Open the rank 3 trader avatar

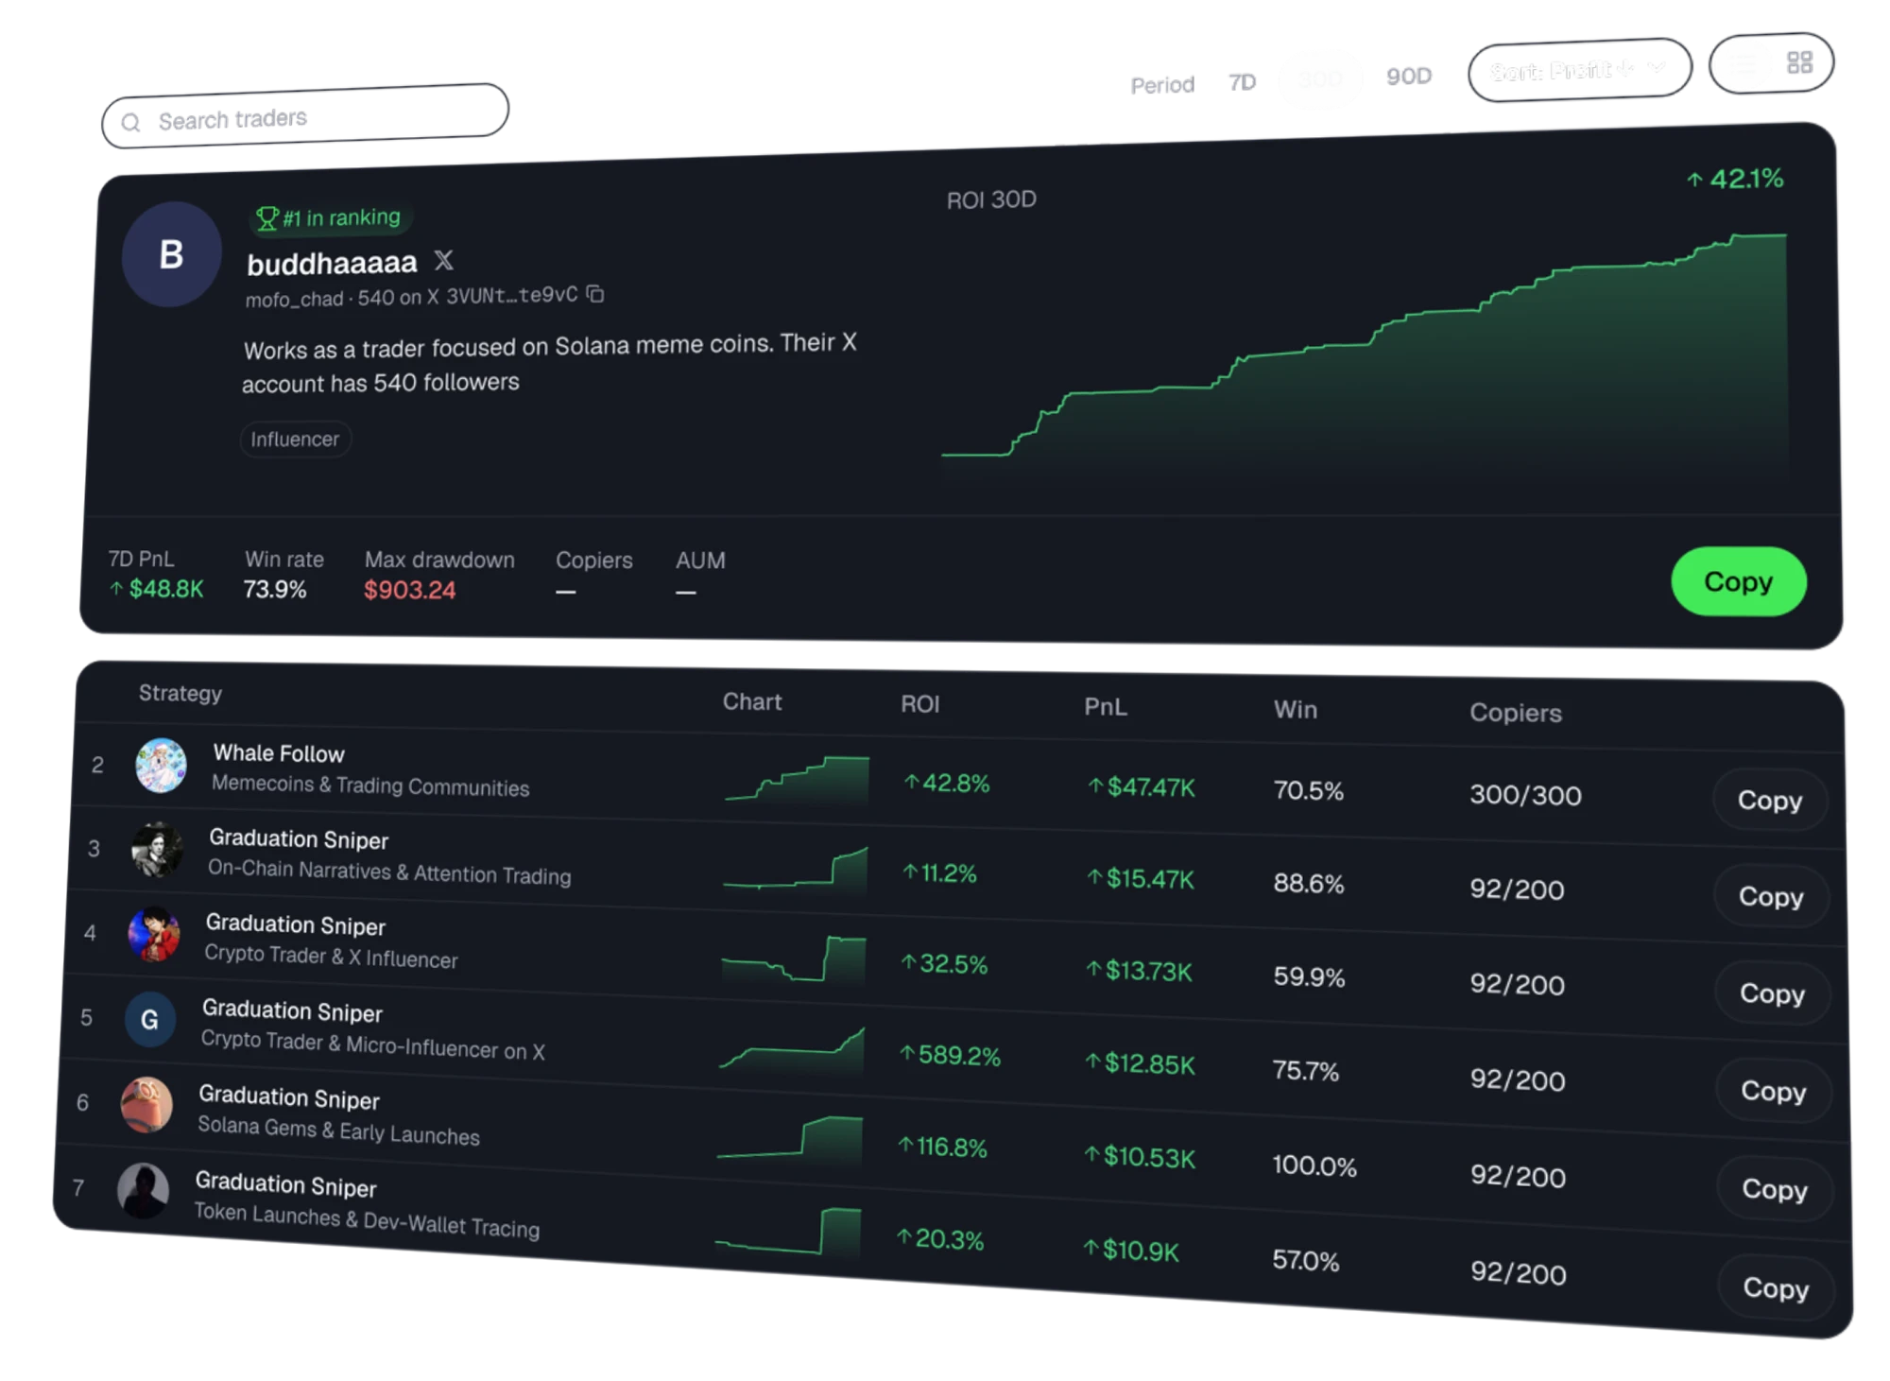point(157,849)
